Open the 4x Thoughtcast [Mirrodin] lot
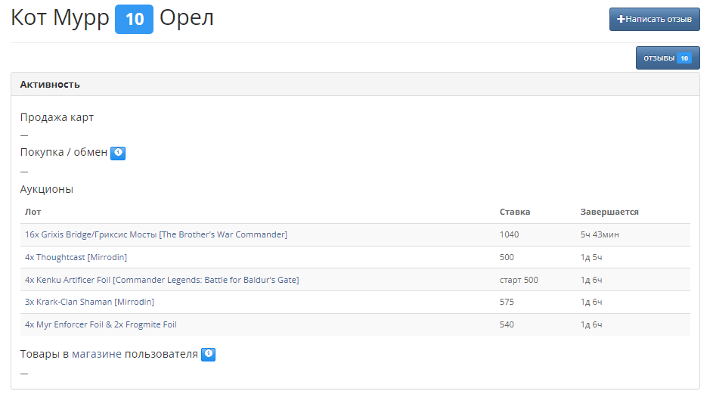The image size is (713, 394). coord(76,258)
